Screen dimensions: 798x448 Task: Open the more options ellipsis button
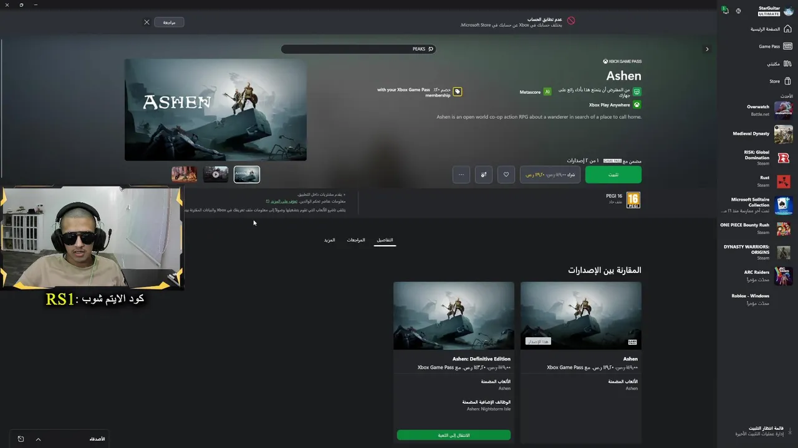pyautogui.click(x=461, y=175)
